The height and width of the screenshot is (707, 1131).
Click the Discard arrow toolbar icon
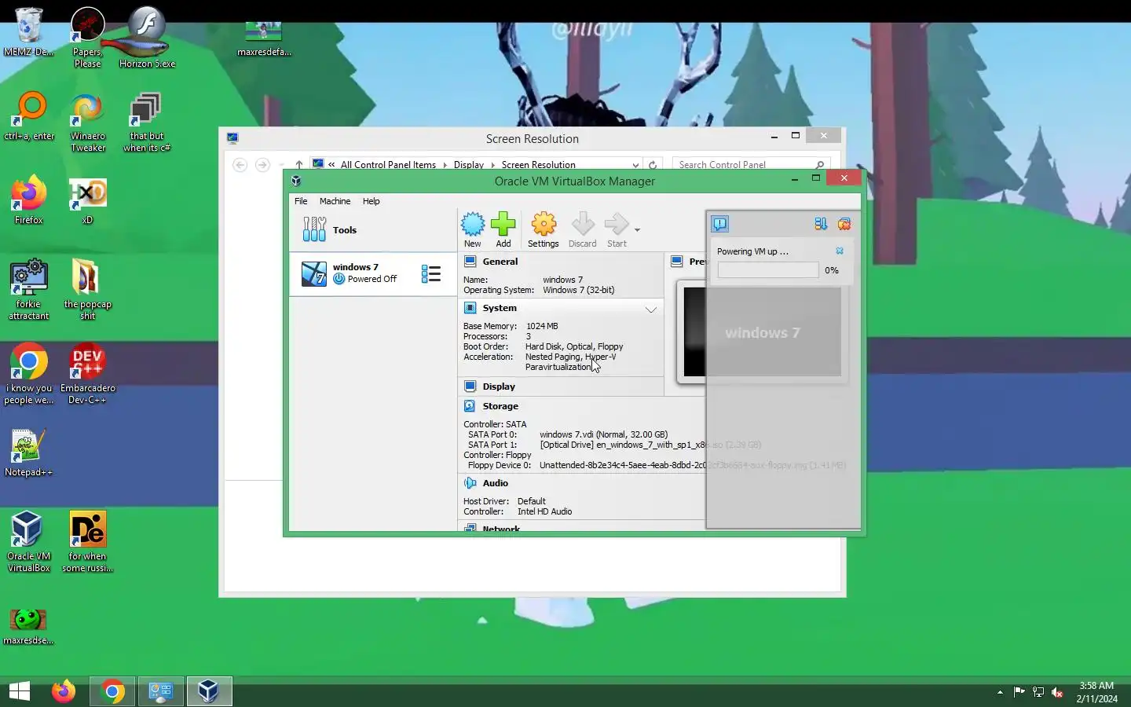pyautogui.click(x=583, y=229)
